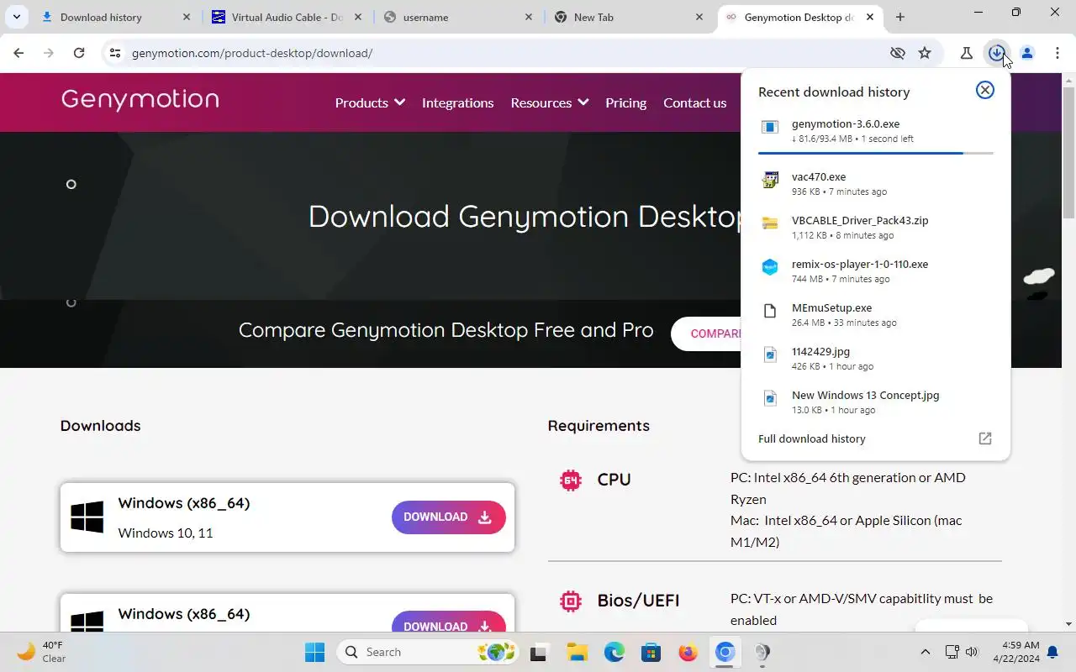Close the Virtual Audio Cable tab

click(x=357, y=17)
